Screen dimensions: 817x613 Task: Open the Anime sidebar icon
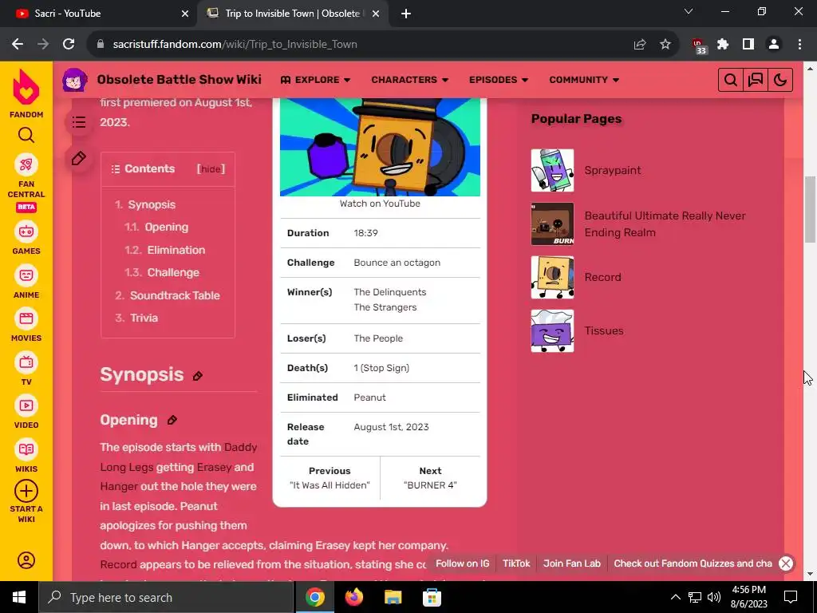[x=26, y=275]
